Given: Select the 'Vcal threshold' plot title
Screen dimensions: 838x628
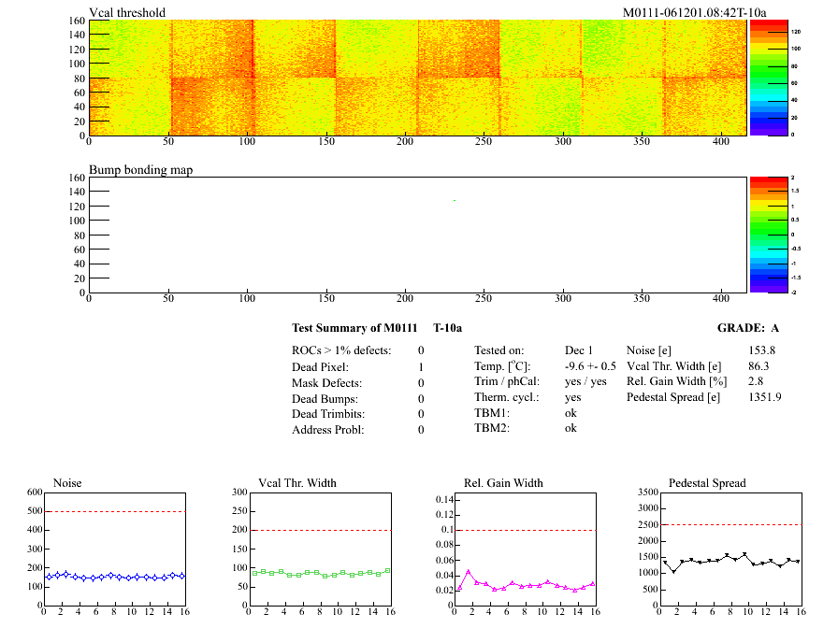Looking at the screenshot, I should [127, 12].
